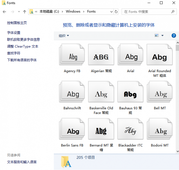This screenshot has height=170, width=179.
Task: Click the Fonts folder icon in address bar
Action: (x=31, y=12)
